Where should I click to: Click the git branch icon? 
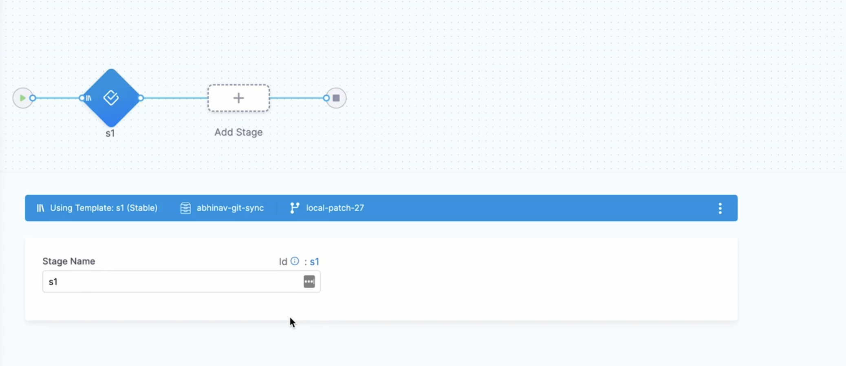294,208
